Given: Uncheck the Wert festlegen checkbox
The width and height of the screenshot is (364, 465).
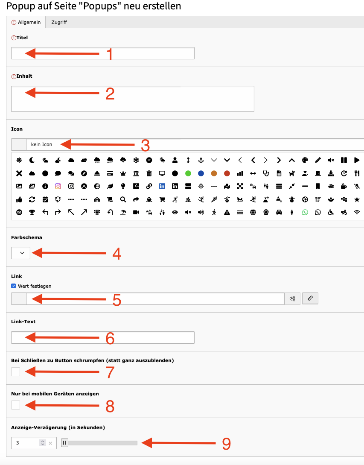Looking at the screenshot, I should [x=13, y=286].
